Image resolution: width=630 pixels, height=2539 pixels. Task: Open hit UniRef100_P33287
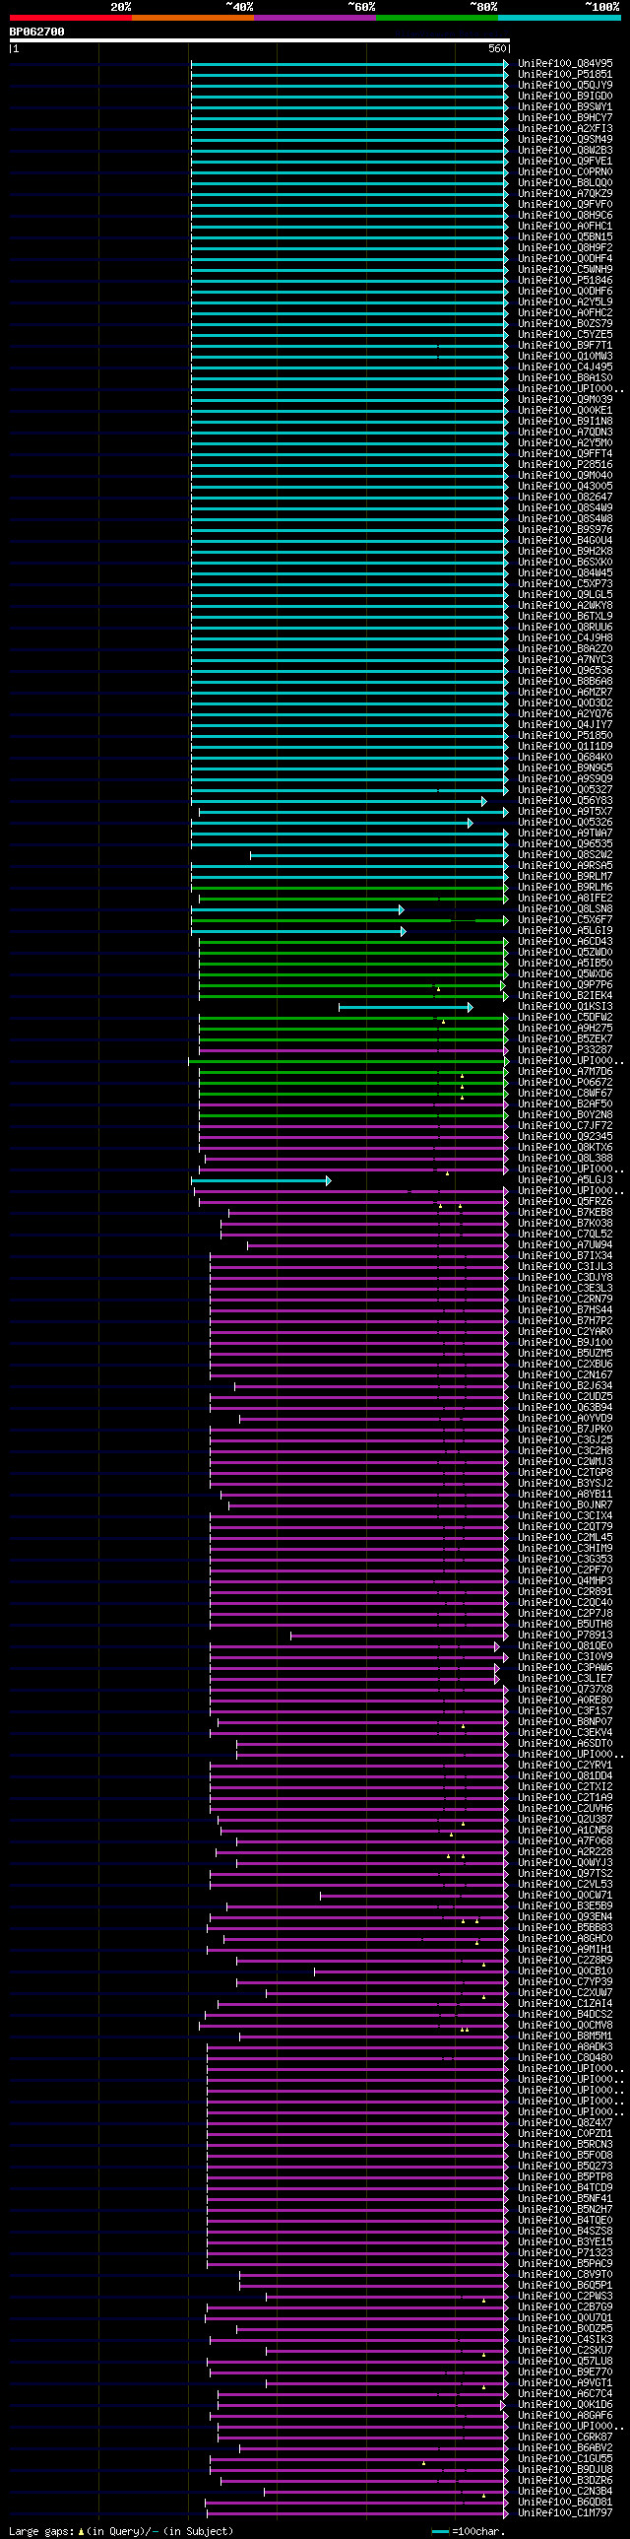[565, 1050]
